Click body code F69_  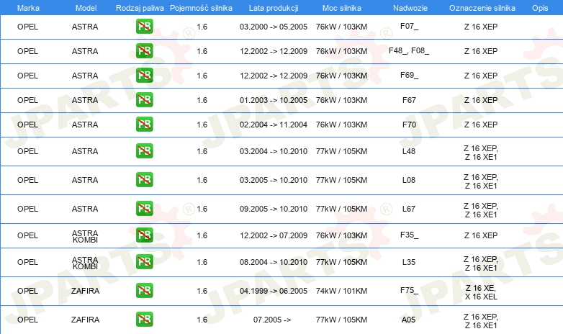[x=410, y=75]
